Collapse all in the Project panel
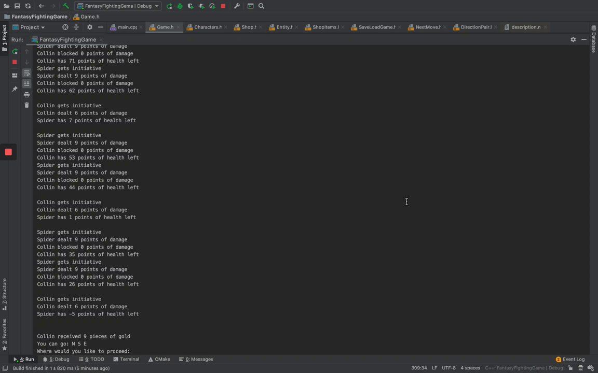Viewport: 598px width, 373px height. pos(76,27)
